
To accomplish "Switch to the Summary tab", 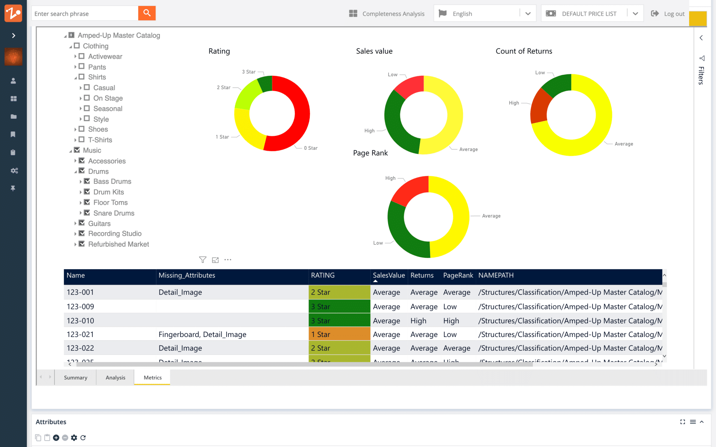I will point(75,377).
